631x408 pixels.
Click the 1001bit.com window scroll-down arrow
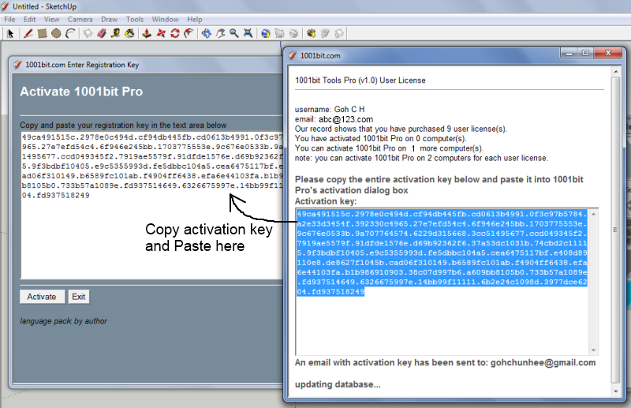pyautogui.click(x=616, y=391)
